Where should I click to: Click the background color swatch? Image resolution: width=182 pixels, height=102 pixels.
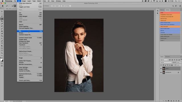3,61
